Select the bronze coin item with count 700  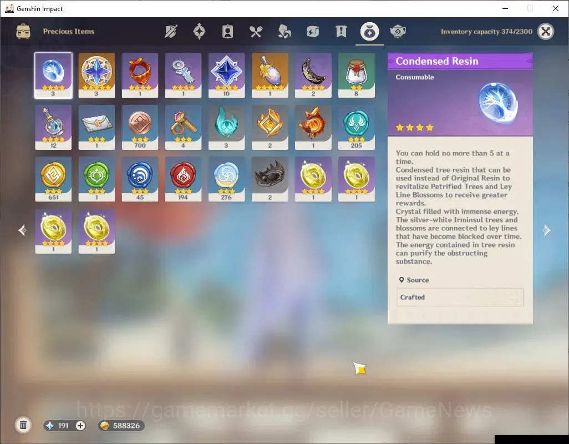[x=140, y=128]
